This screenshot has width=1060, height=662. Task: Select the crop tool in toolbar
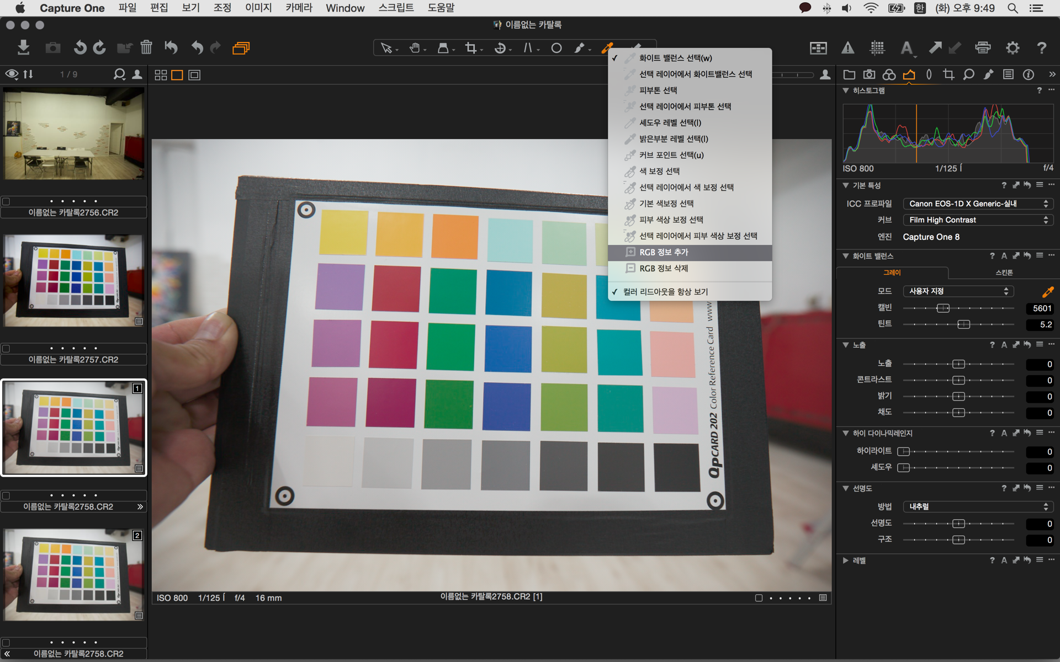click(x=470, y=48)
